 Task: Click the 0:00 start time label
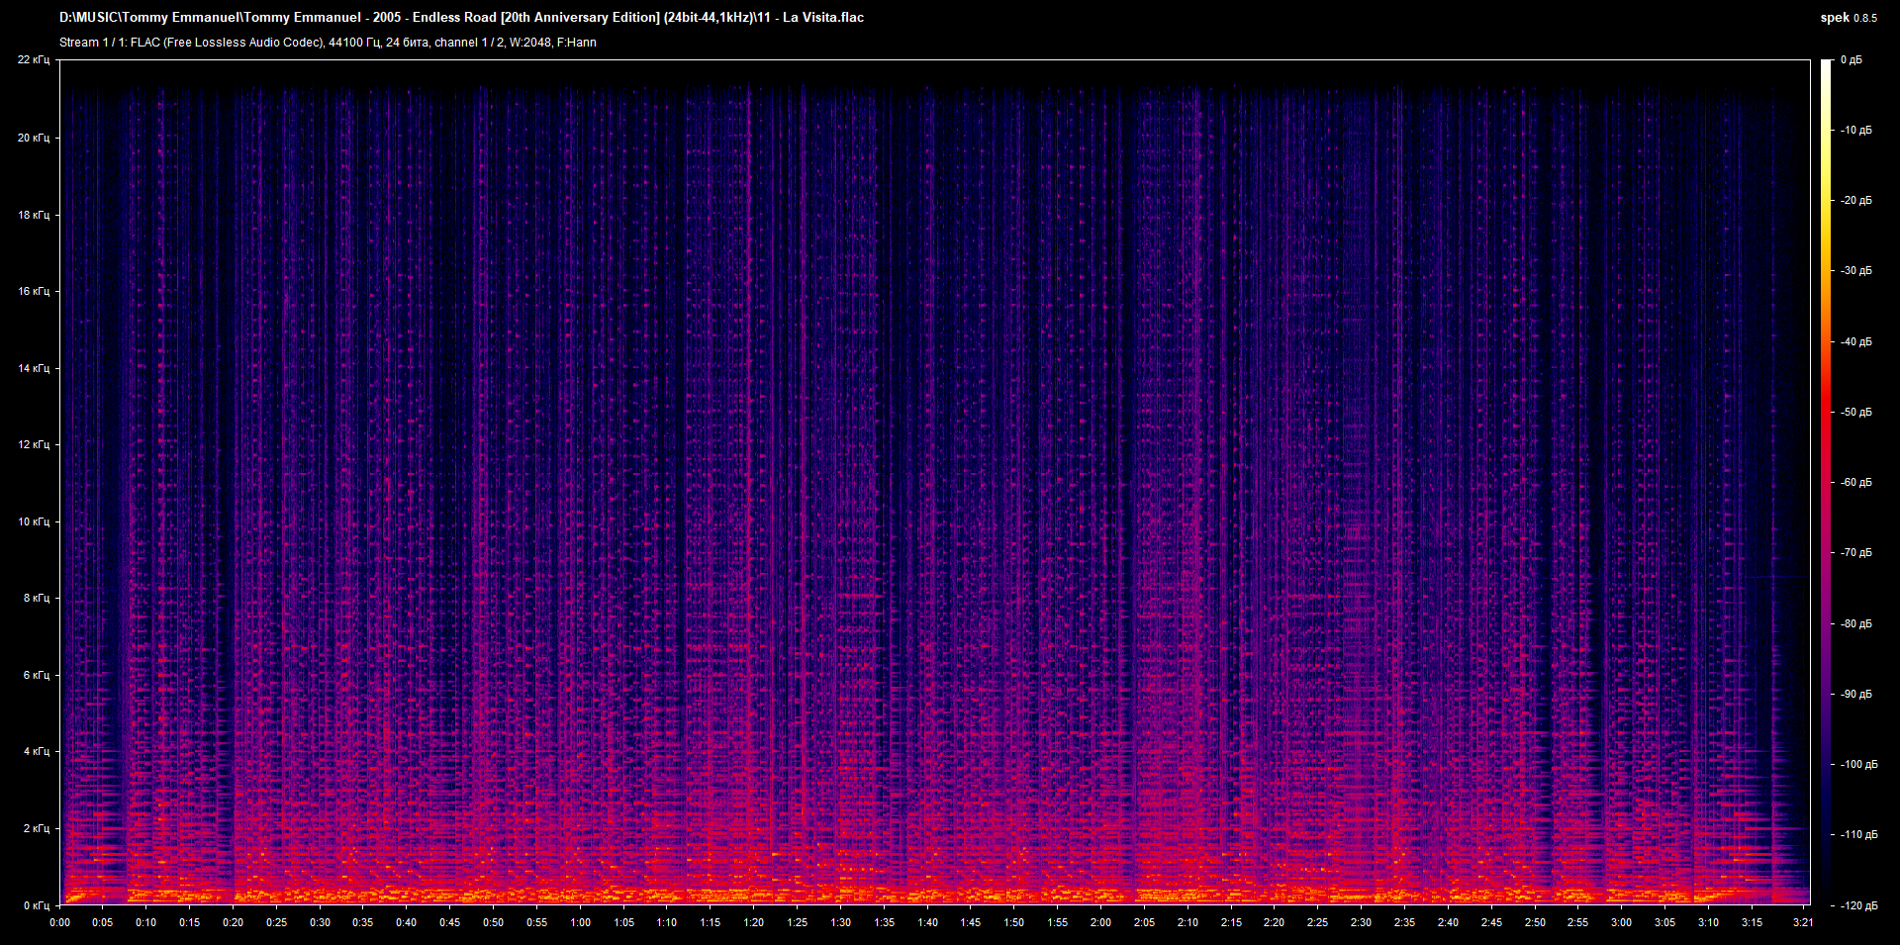(x=60, y=922)
